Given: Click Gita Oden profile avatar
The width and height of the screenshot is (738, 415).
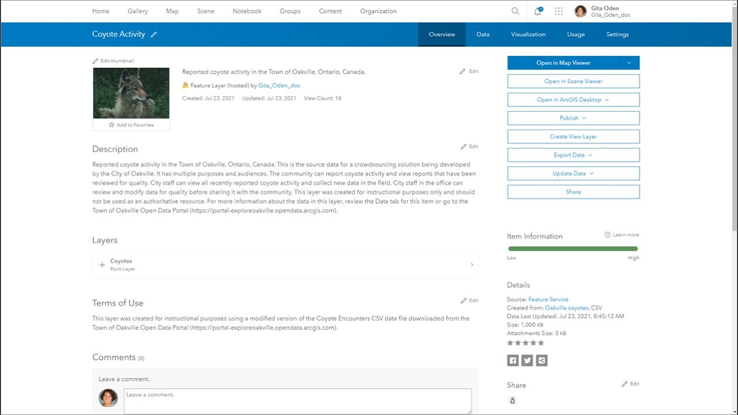Looking at the screenshot, I should click(x=581, y=11).
